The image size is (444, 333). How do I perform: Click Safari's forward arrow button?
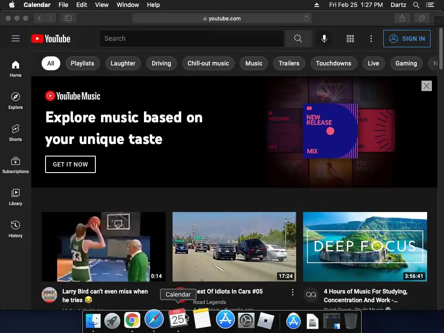50,18
